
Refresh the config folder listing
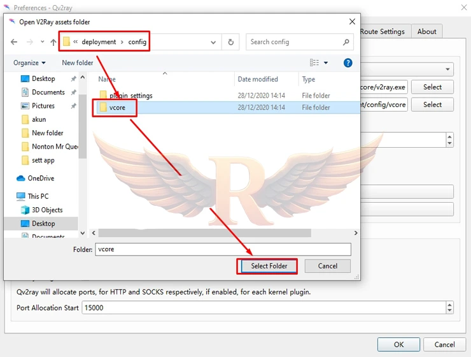230,42
